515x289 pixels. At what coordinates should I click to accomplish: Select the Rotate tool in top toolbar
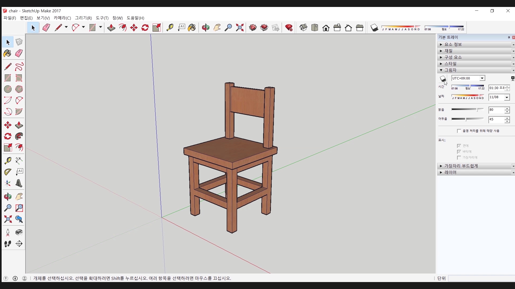[145, 28]
